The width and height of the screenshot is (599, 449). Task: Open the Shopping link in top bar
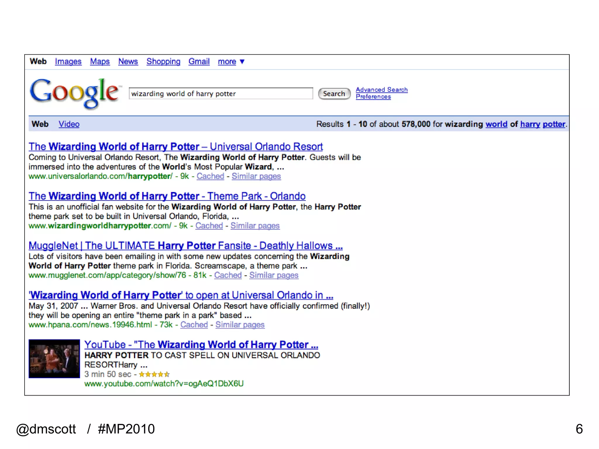tap(163, 61)
